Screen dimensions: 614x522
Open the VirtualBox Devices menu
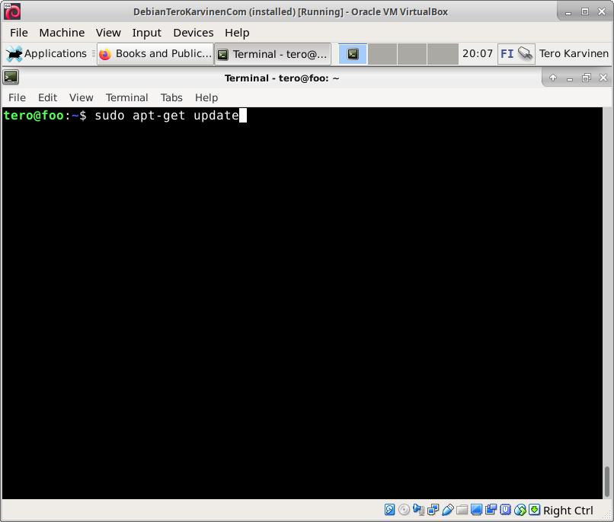pos(193,33)
